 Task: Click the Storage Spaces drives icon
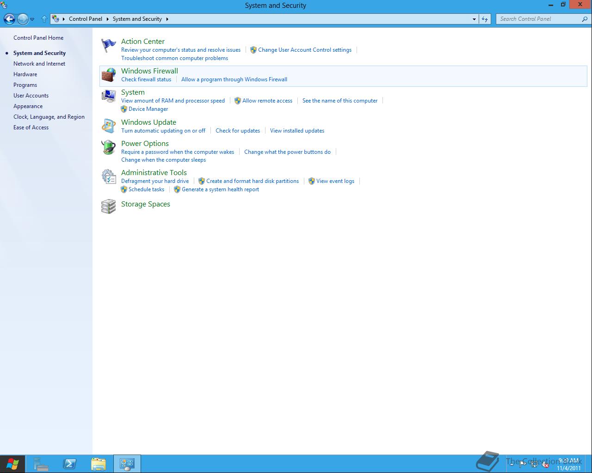coord(109,206)
